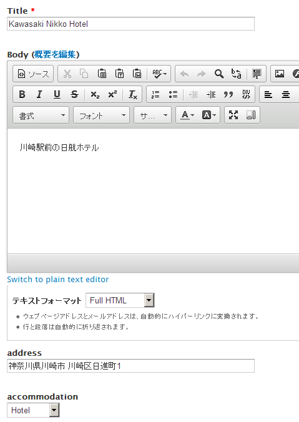This screenshot has width=299, height=422.
Task: Click the address input field
Action: 131,366
